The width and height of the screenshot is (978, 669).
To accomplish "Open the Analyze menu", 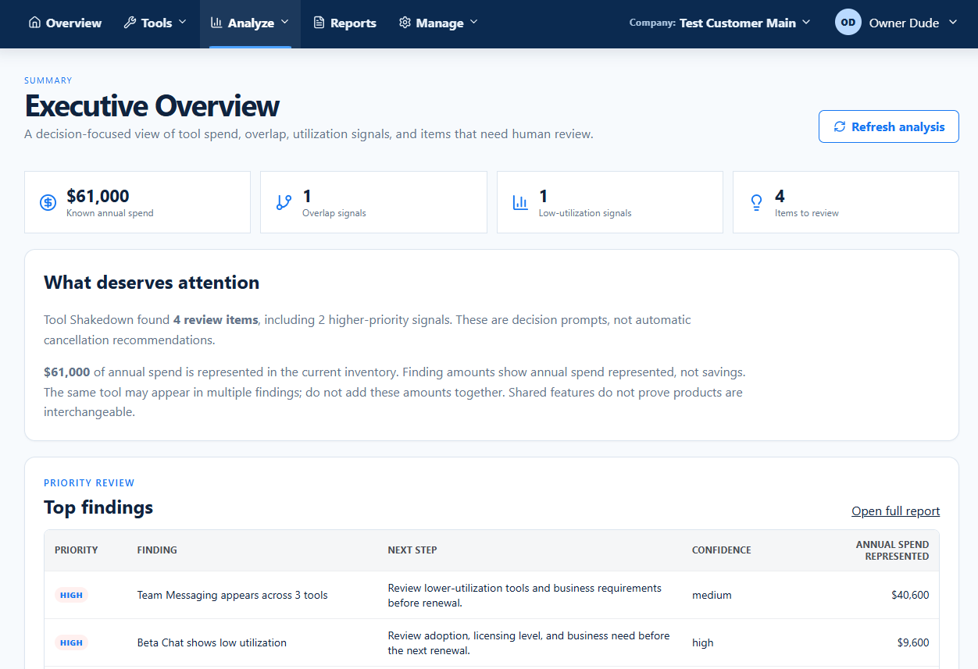I will tap(250, 23).
